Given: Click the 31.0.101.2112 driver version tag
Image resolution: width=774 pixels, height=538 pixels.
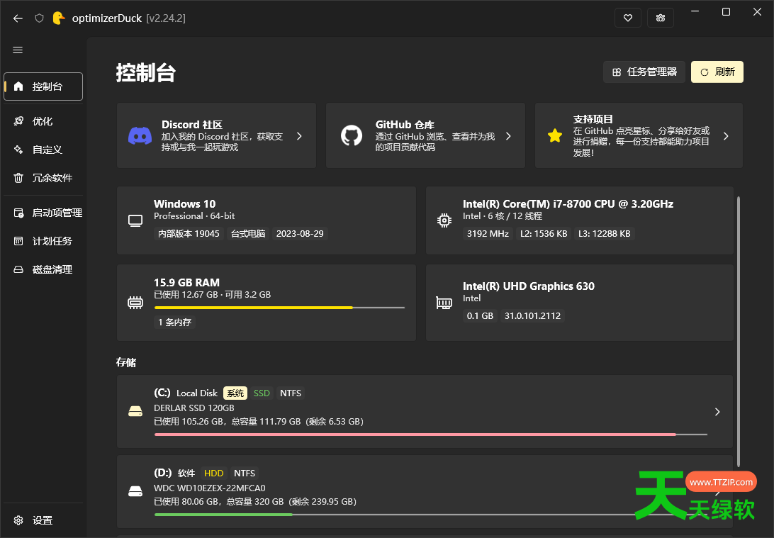Looking at the screenshot, I should pos(532,316).
